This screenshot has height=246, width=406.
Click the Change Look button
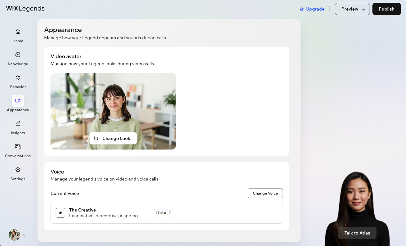coord(113,138)
